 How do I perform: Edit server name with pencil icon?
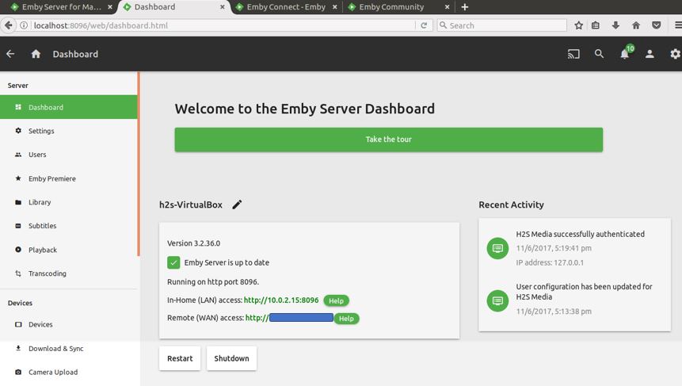[237, 204]
